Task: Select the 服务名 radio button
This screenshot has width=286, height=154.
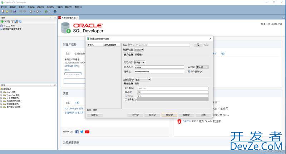Action: click(126, 99)
